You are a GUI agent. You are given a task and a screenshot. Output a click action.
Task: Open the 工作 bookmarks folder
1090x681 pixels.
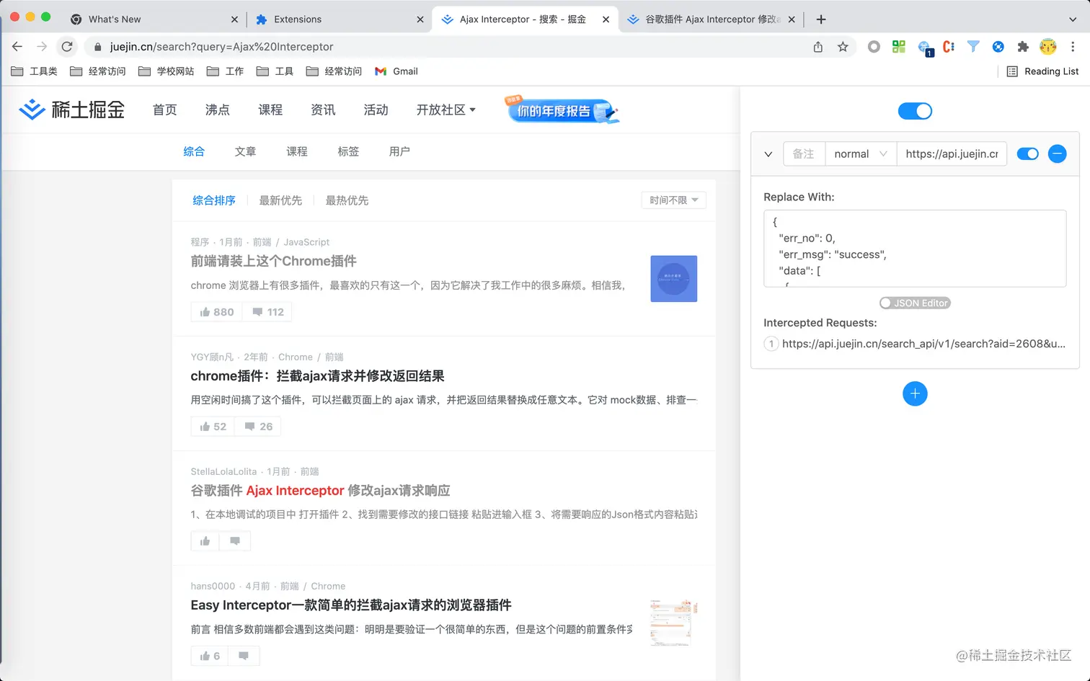click(225, 71)
